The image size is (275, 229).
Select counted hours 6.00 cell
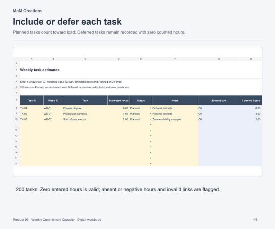point(251,108)
